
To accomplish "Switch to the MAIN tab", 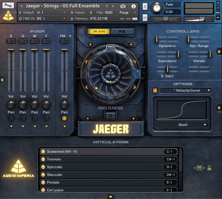I will click(99, 31).
